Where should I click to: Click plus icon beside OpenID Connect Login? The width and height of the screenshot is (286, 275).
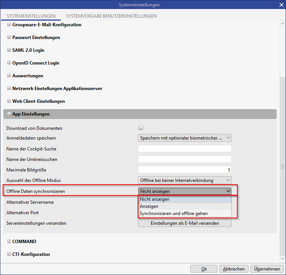coord(9,63)
